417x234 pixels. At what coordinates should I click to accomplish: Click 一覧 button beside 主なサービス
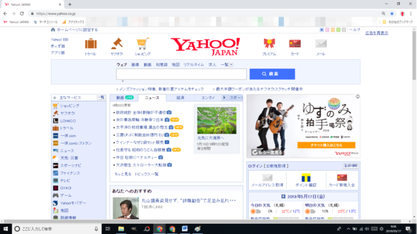click(x=101, y=97)
